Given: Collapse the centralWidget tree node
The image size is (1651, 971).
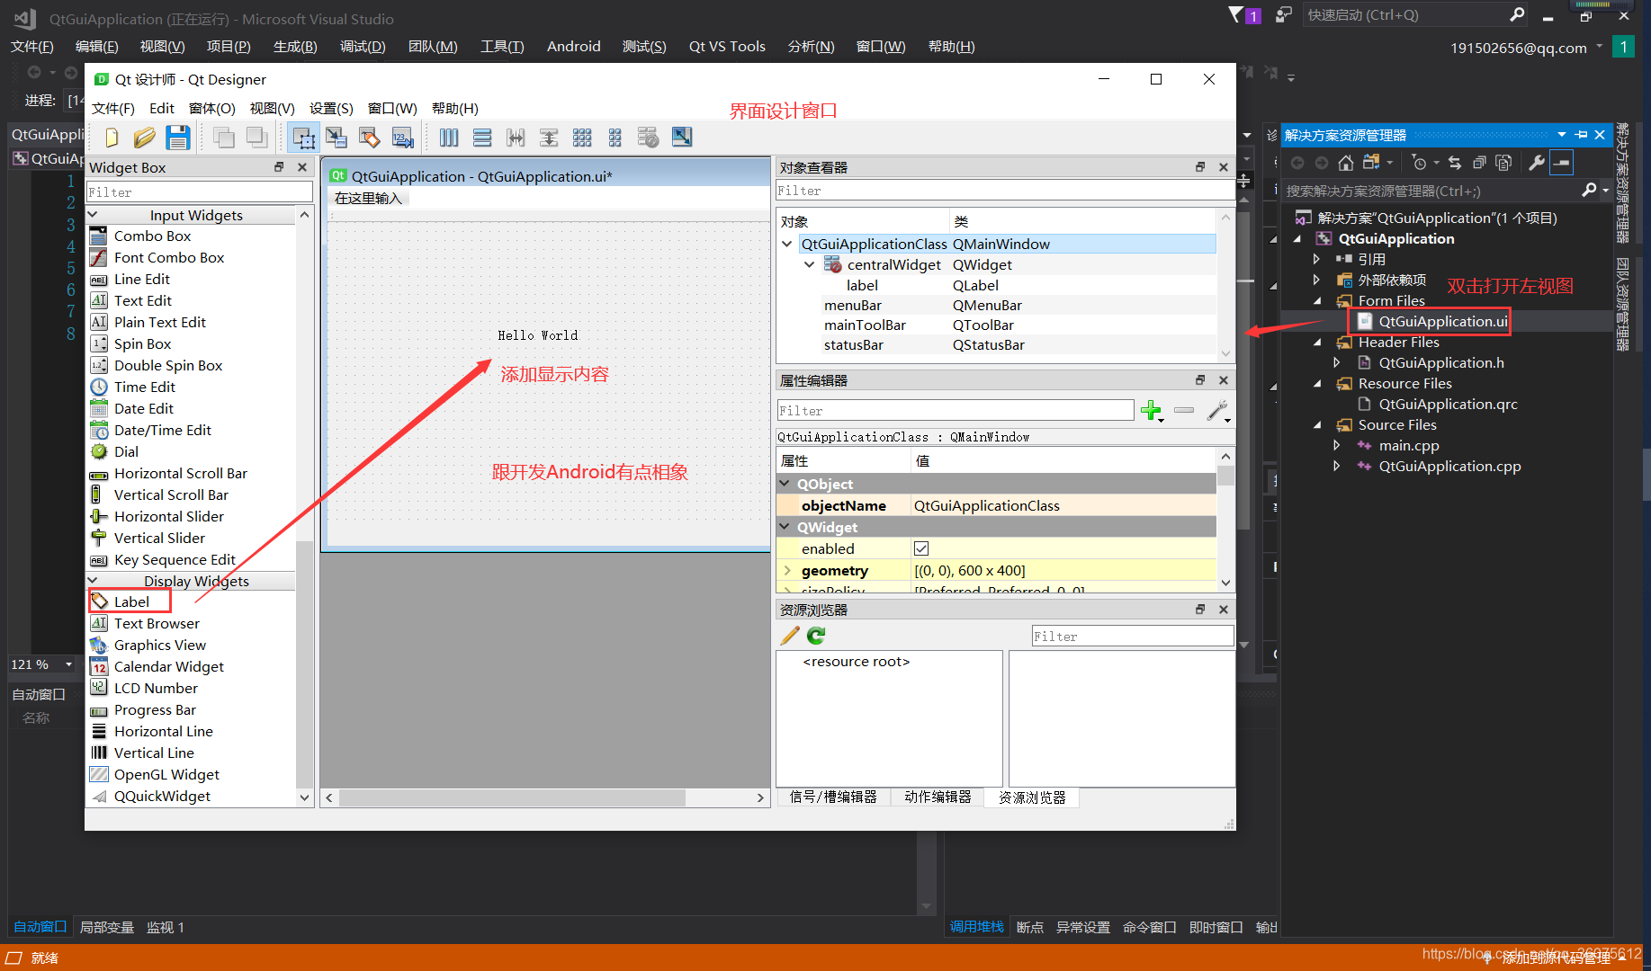Looking at the screenshot, I should (808, 264).
